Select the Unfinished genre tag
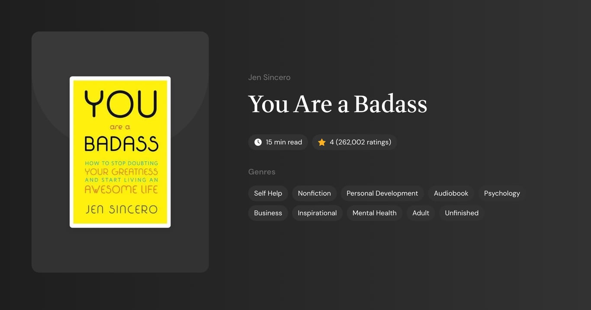Screen dimensions: 591x310 point(461,213)
